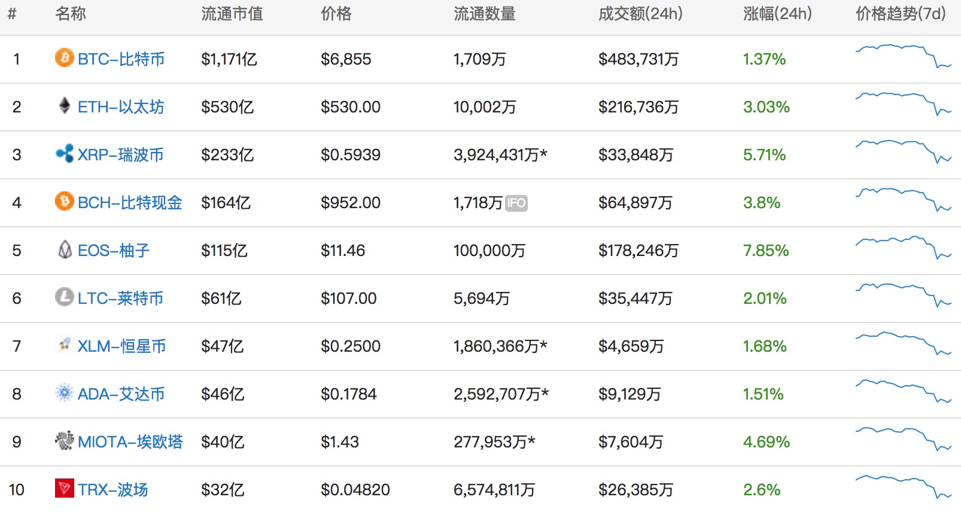Click the XRP ripple logo icon

point(65,154)
